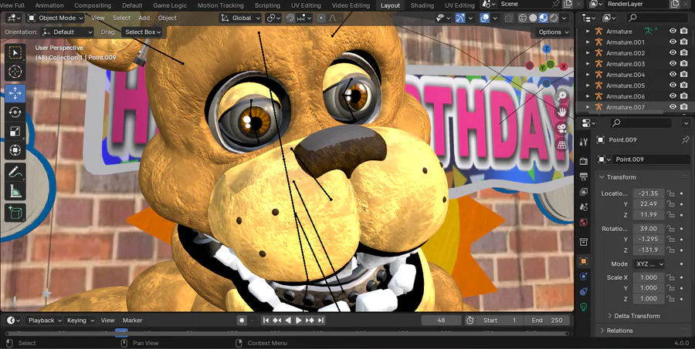695x349 pixels.
Task: Select the Transform tool in toolbar
Action: click(x=15, y=150)
